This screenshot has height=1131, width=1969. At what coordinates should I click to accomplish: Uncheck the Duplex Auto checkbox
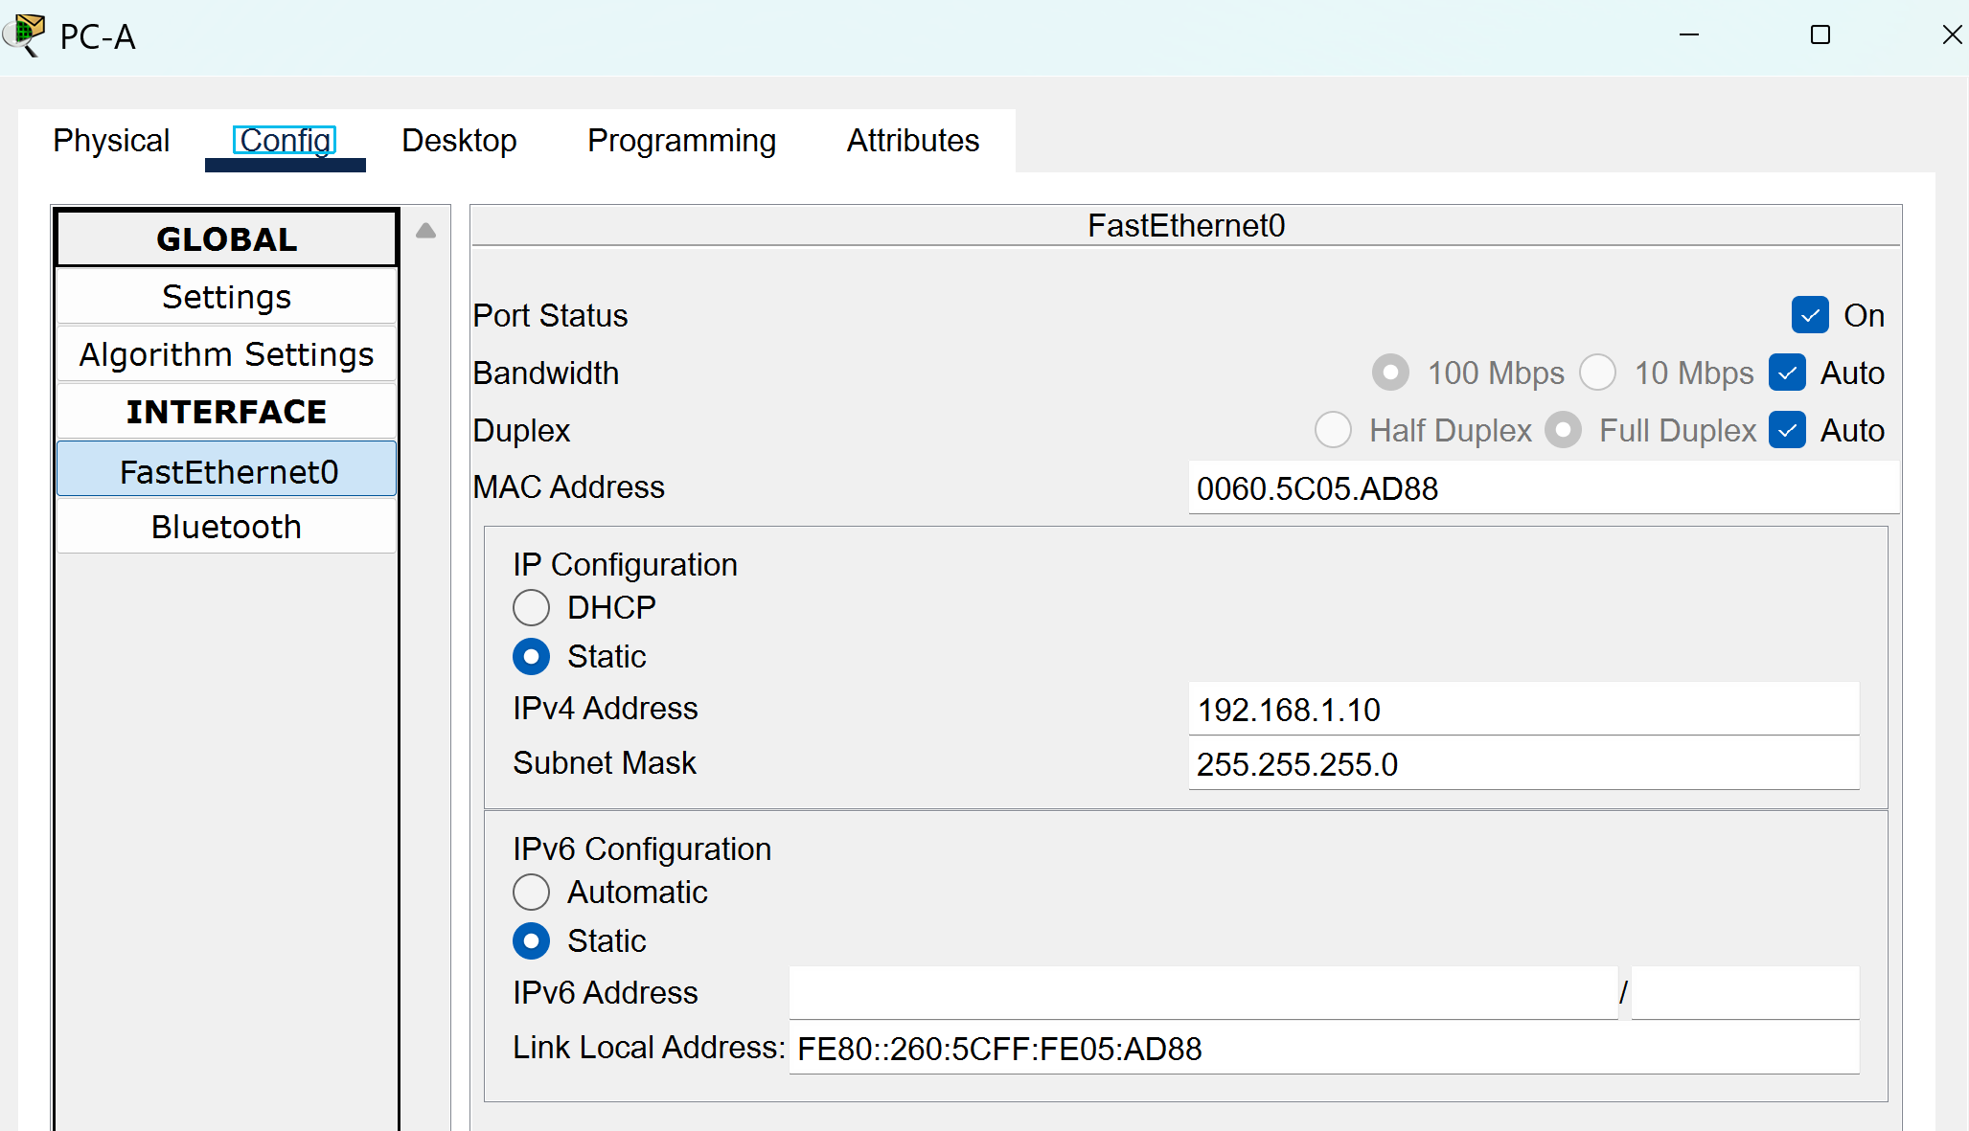point(1787,430)
